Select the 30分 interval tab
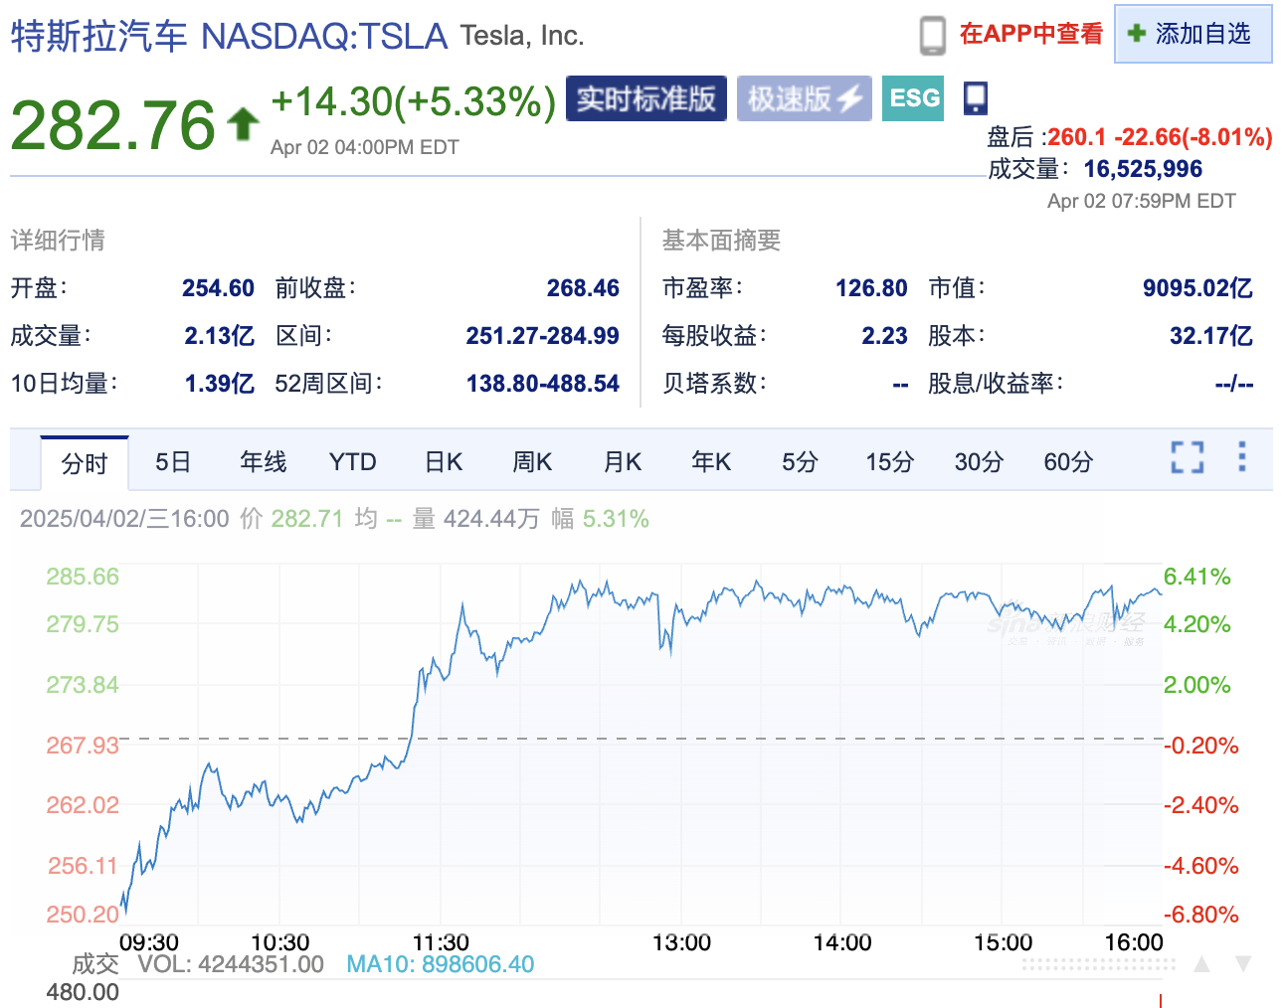This screenshot has height=1008, width=1285. coord(979,462)
